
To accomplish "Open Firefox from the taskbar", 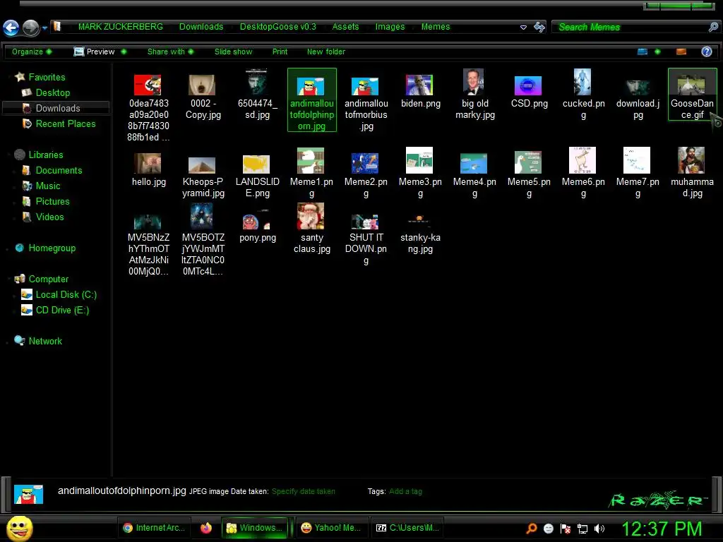I will (206, 528).
